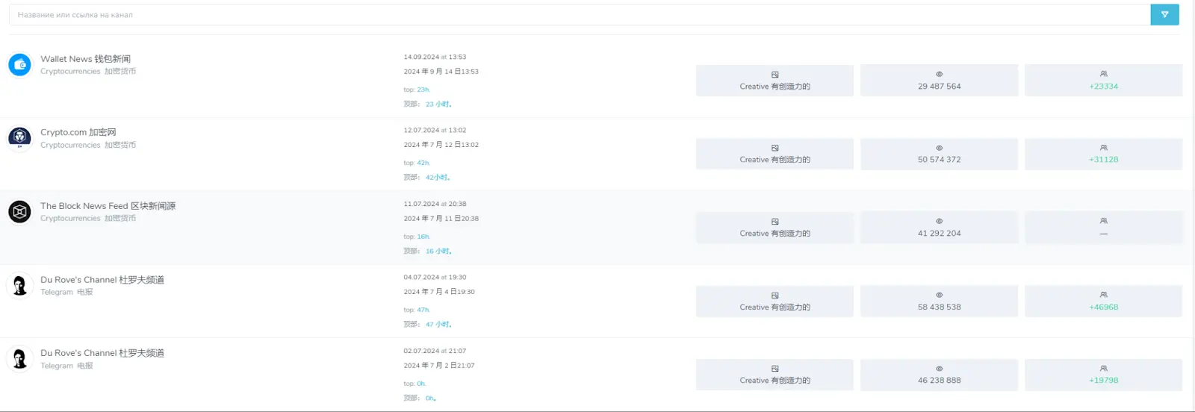This screenshot has width=1195, height=412.
Task: Click the image icon in 02.07.2024 Creative button
Action: (775, 369)
